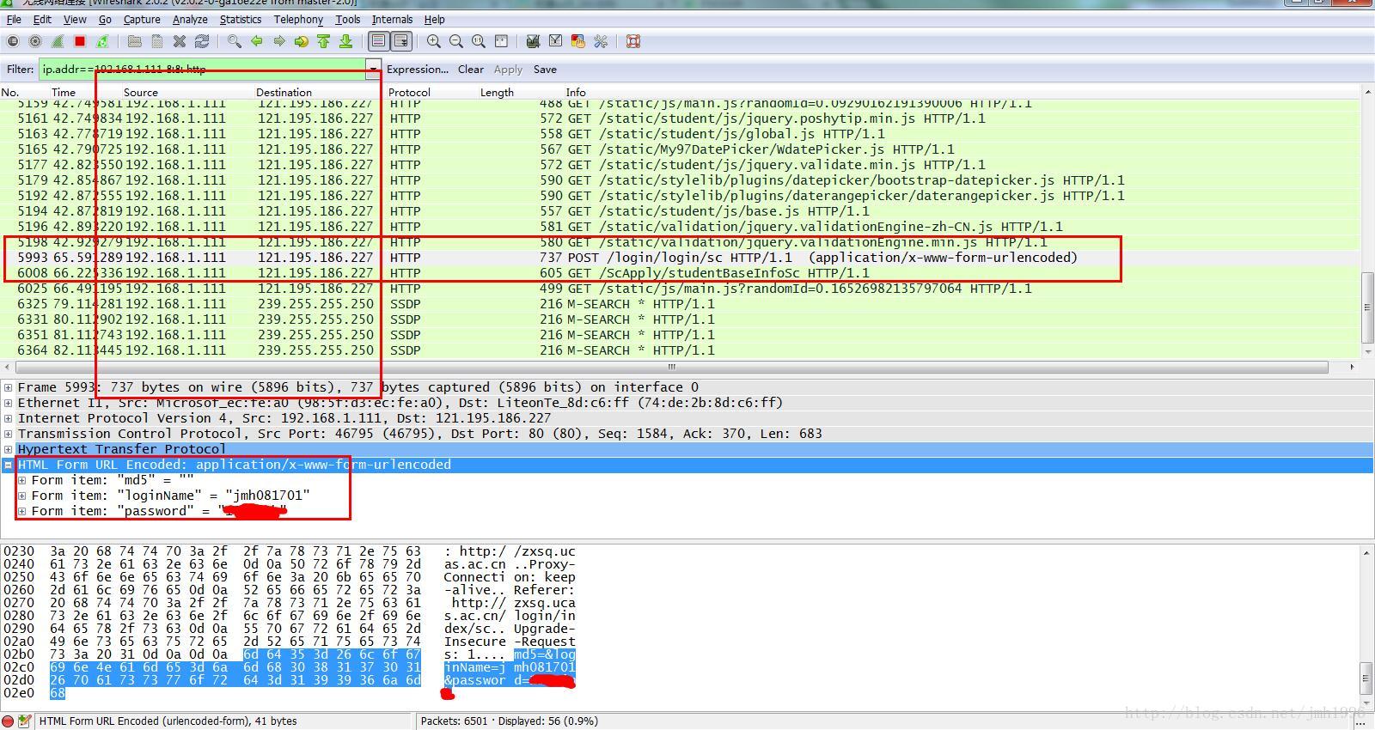Open the Capture menu
This screenshot has width=1375, height=730.
(142, 19)
